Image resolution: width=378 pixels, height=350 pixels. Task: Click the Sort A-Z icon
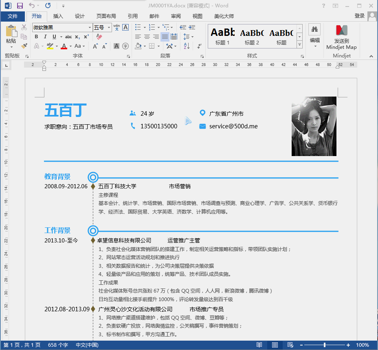(187, 46)
